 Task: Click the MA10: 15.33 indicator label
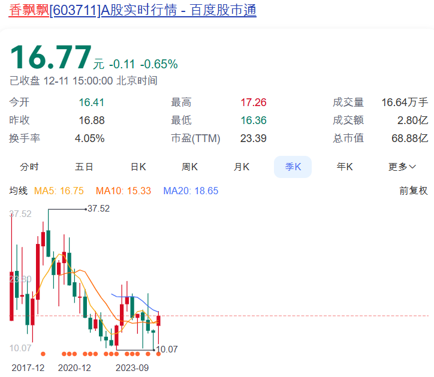[x=123, y=191]
